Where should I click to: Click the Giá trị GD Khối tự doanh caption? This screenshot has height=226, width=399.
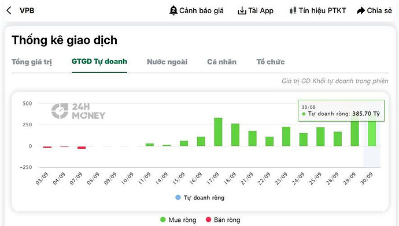coord(335,81)
